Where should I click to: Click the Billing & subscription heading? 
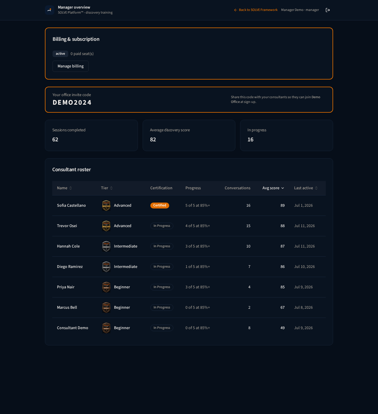76,39
